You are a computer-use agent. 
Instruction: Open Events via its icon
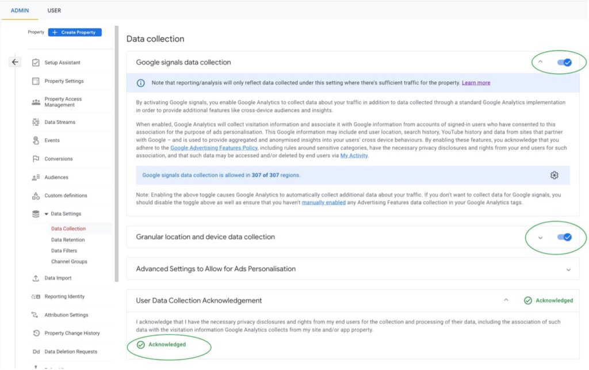click(36, 140)
